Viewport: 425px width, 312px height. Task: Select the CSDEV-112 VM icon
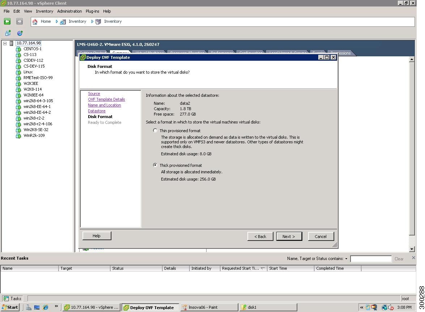18,61
